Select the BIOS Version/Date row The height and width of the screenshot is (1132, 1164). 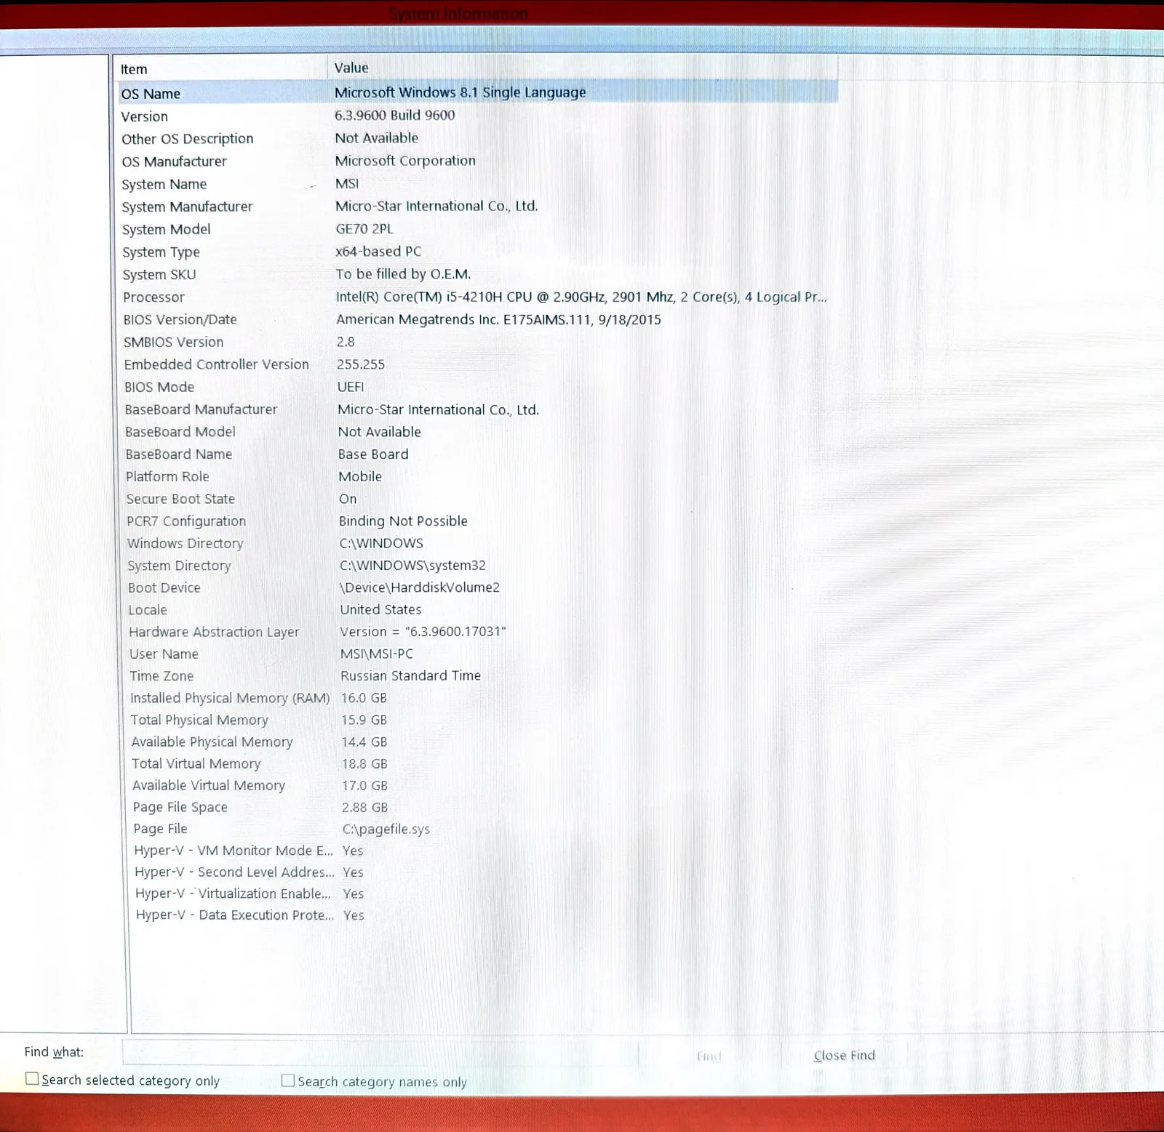[477, 319]
